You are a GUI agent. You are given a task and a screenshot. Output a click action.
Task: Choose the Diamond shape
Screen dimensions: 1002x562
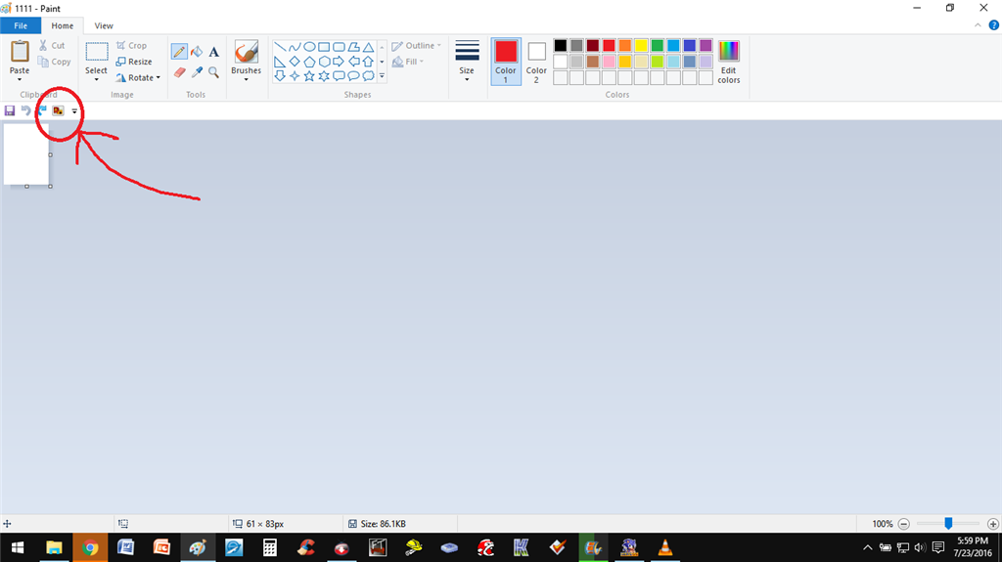click(x=295, y=62)
